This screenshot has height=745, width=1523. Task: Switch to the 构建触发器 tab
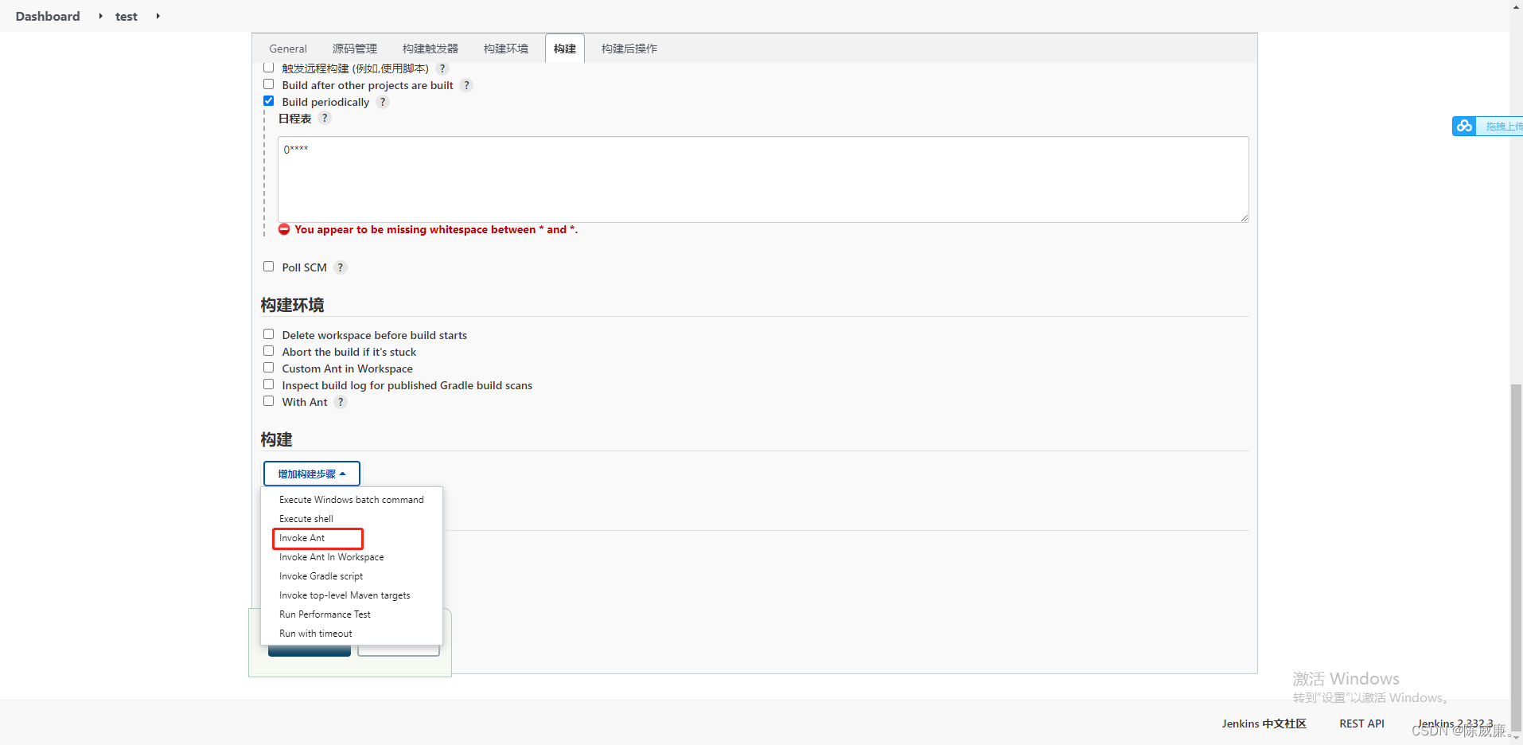tap(430, 49)
